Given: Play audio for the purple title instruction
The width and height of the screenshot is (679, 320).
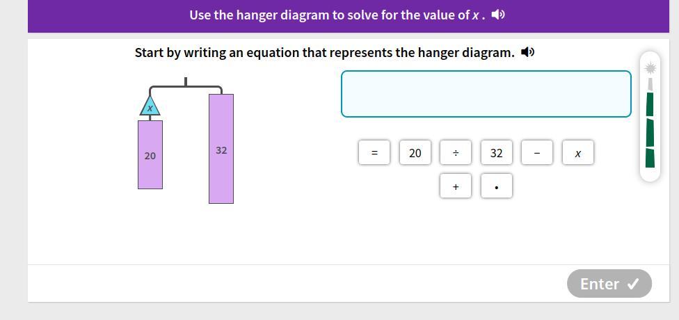Looking at the screenshot, I should 498,15.
